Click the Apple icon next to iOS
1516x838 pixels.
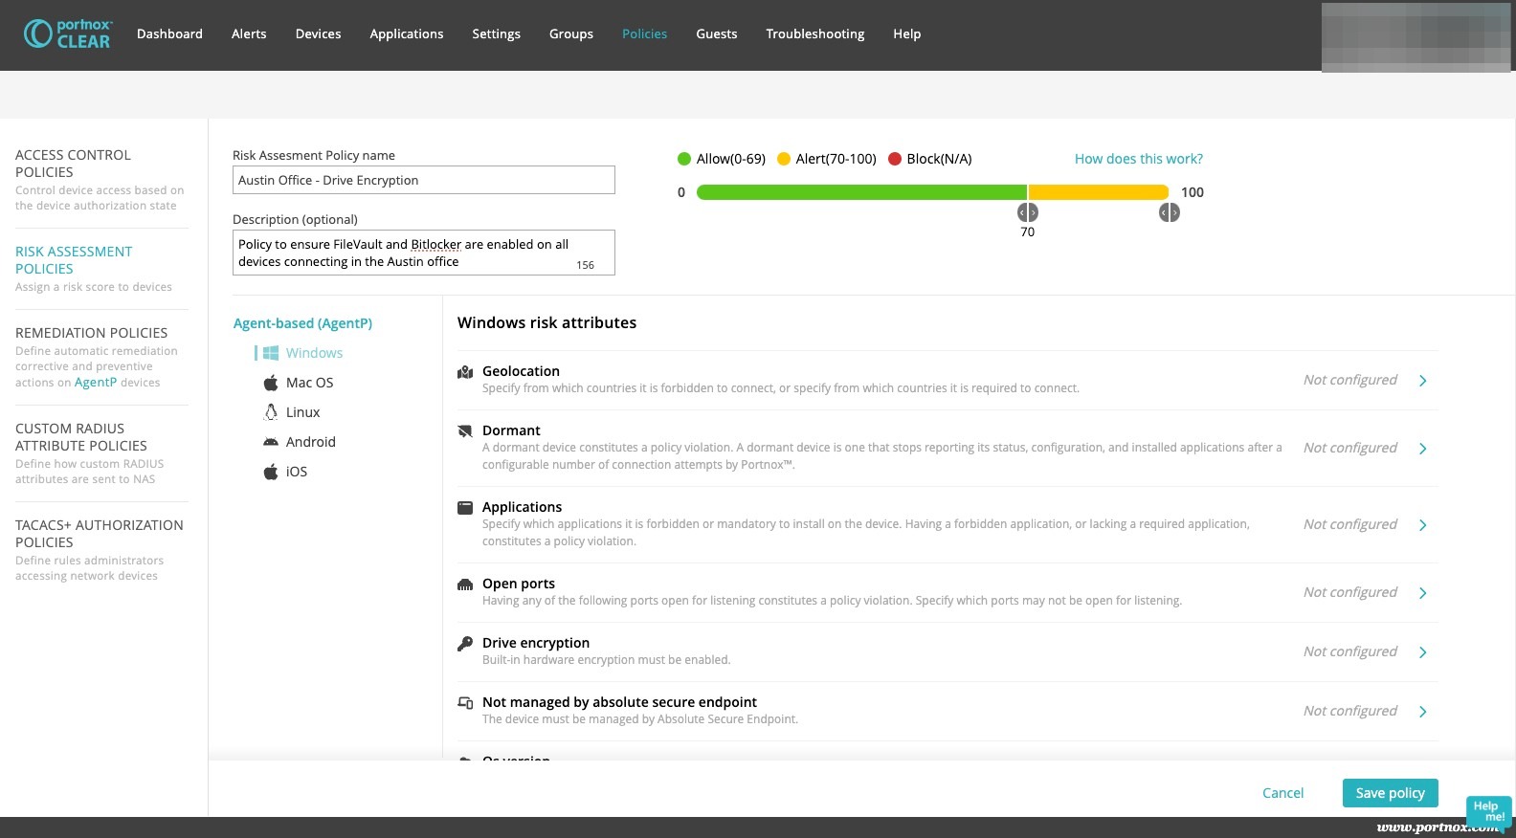coord(271,472)
